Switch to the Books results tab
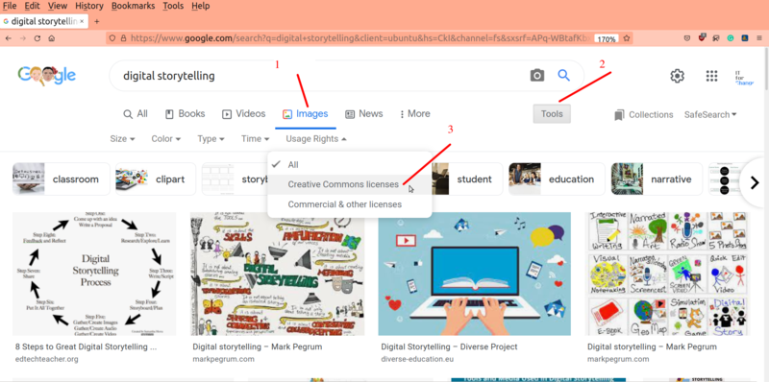 click(x=185, y=114)
